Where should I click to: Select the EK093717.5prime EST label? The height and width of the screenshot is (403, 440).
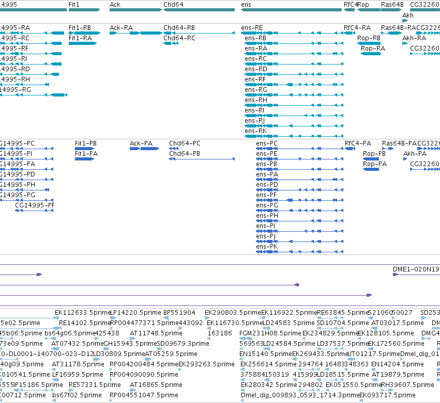pos(388,395)
